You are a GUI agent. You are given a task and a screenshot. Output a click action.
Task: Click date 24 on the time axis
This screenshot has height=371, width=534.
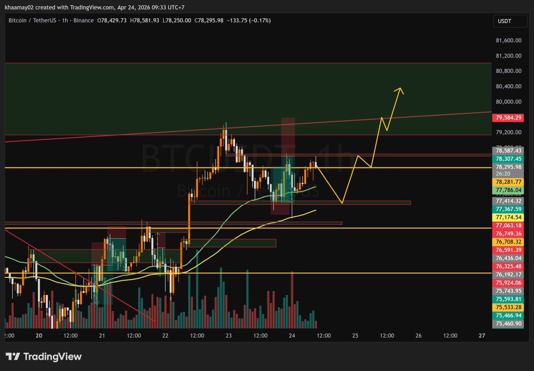[x=292, y=335]
